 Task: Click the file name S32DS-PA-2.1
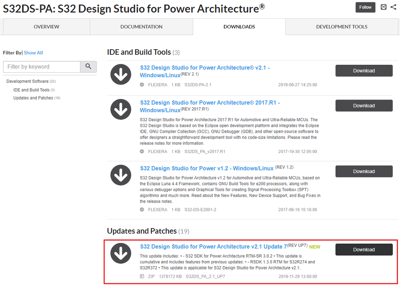pyautogui.click(x=198, y=85)
